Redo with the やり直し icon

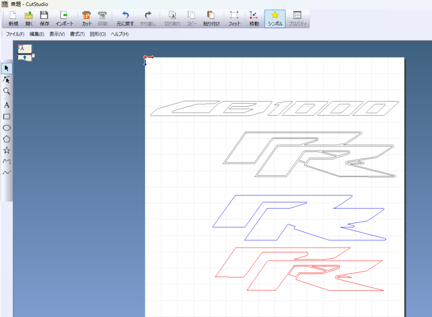pos(148,19)
